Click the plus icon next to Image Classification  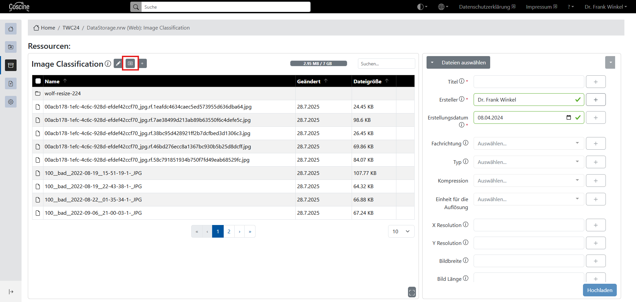tap(142, 63)
